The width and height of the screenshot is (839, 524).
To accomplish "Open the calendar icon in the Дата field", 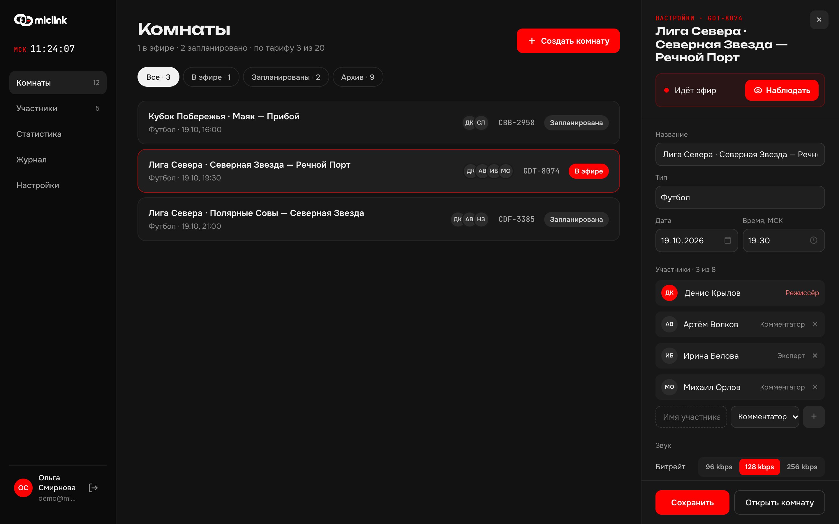I will (x=727, y=240).
